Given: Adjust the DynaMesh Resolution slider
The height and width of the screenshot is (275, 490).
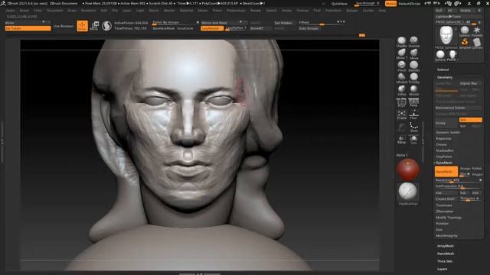Looking at the screenshot, I should (459, 180).
